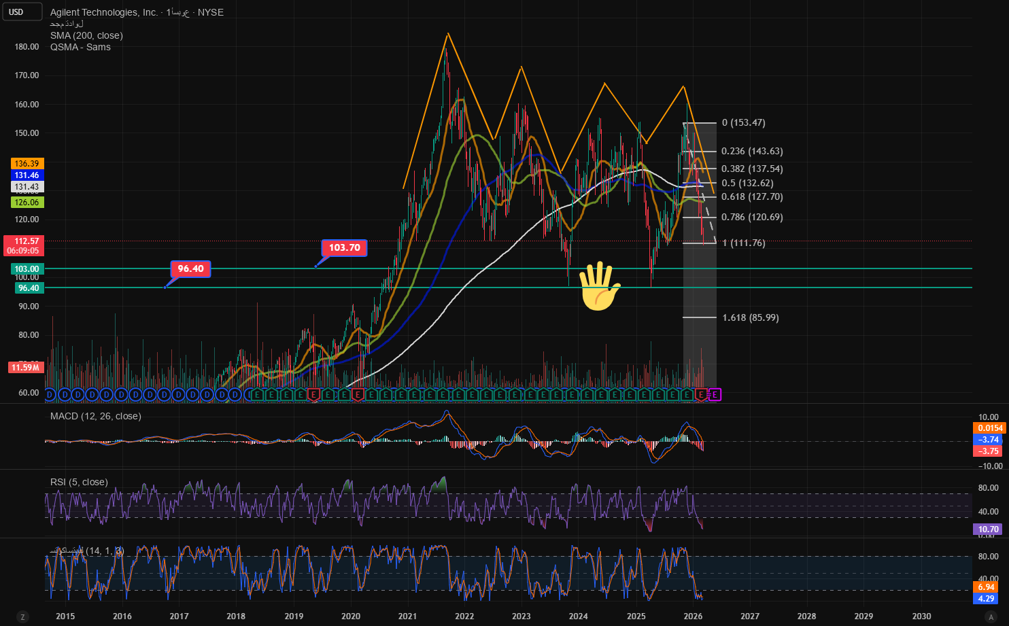1009x626 pixels.
Task: Toggle the A auto-scale button
Action: pyautogui.click(x=991, y=616)
